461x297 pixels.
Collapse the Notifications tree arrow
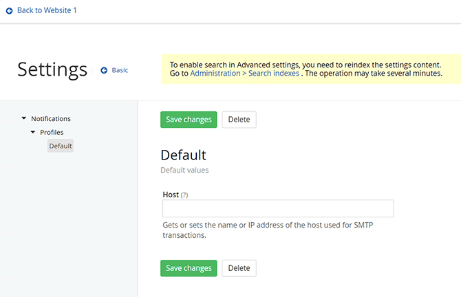(24, 119)
